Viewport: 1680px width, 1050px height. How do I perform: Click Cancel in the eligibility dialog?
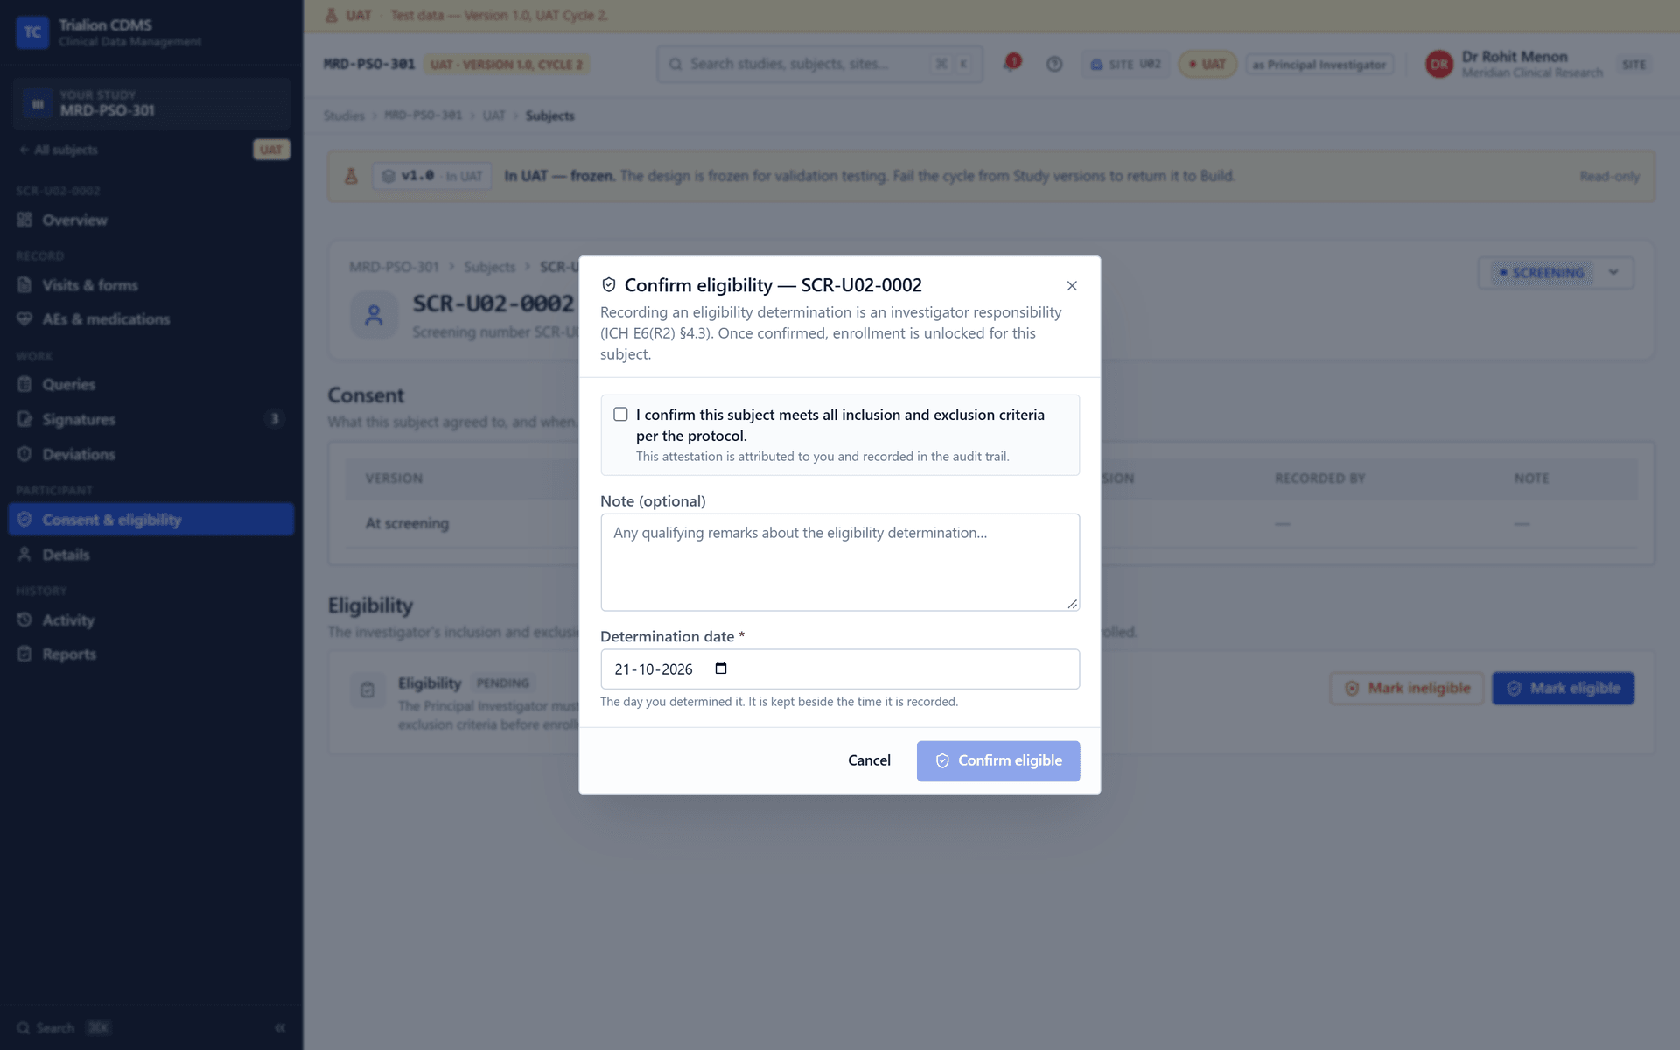coord(869,760)
